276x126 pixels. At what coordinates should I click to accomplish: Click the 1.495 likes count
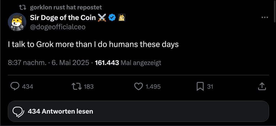click(x=153, y=87)
